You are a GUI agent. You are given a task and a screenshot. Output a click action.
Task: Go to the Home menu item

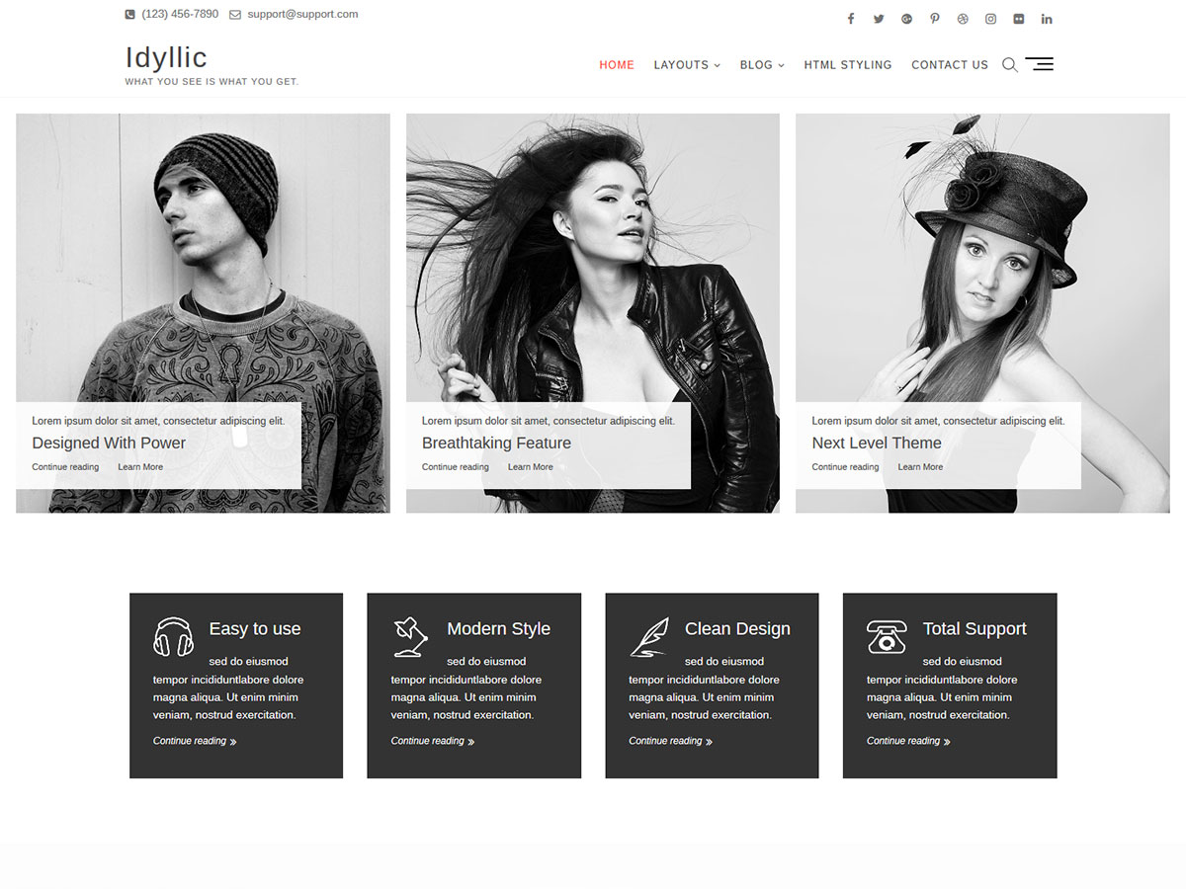point(617,65)
